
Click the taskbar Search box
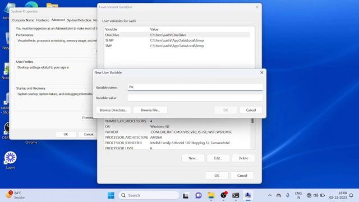tap(149, 195)
